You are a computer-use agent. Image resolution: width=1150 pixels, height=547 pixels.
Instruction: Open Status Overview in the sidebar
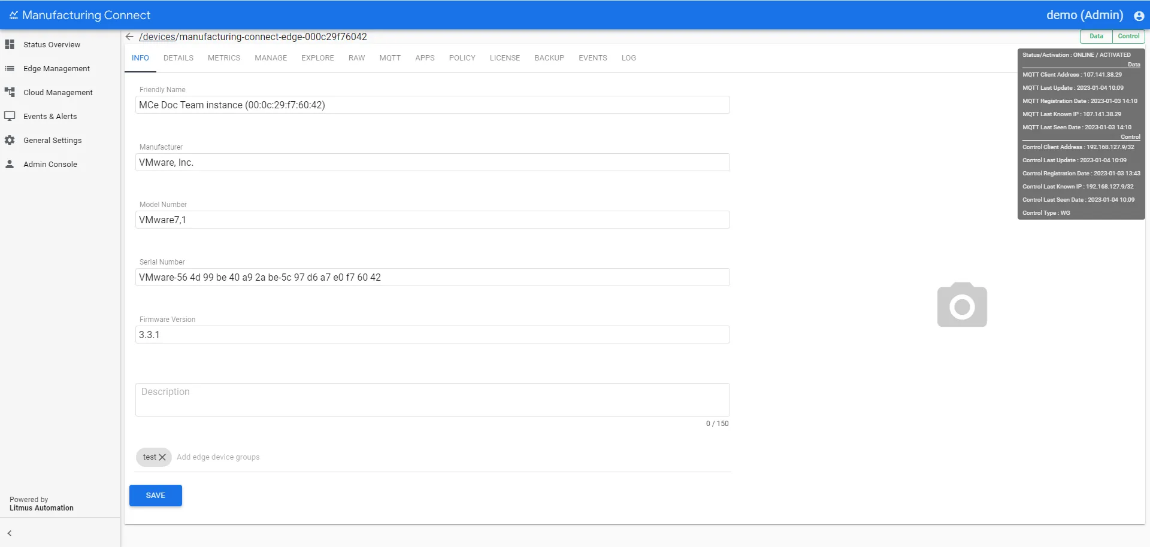pos(52,45)
